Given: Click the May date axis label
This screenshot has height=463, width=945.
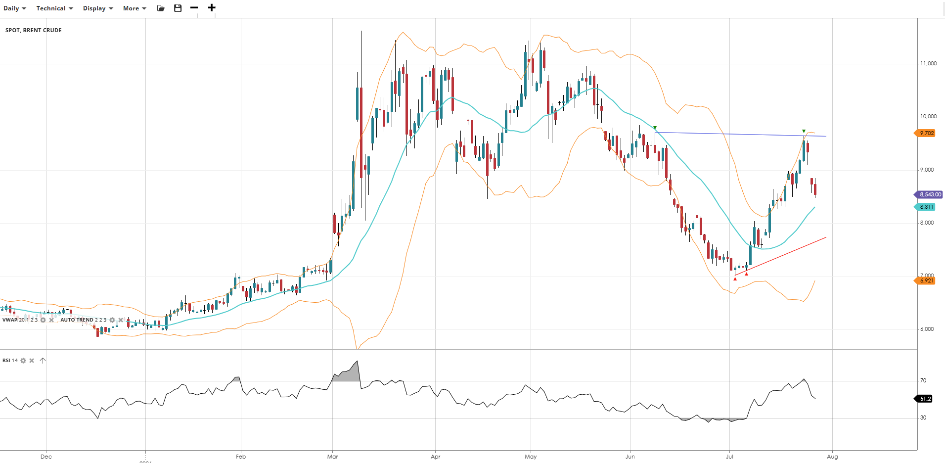Looking at the screenshot, I should coord(531,457).
